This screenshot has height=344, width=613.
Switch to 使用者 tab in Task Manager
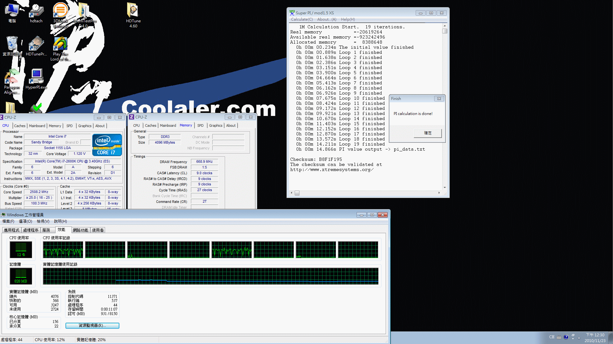pyautogui.click(x=98, y=230)
